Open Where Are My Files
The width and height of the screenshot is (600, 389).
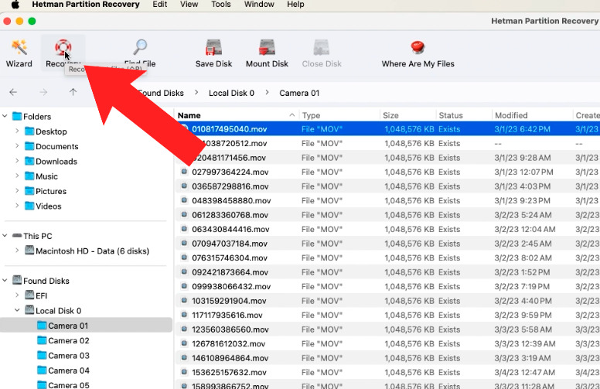418,53
